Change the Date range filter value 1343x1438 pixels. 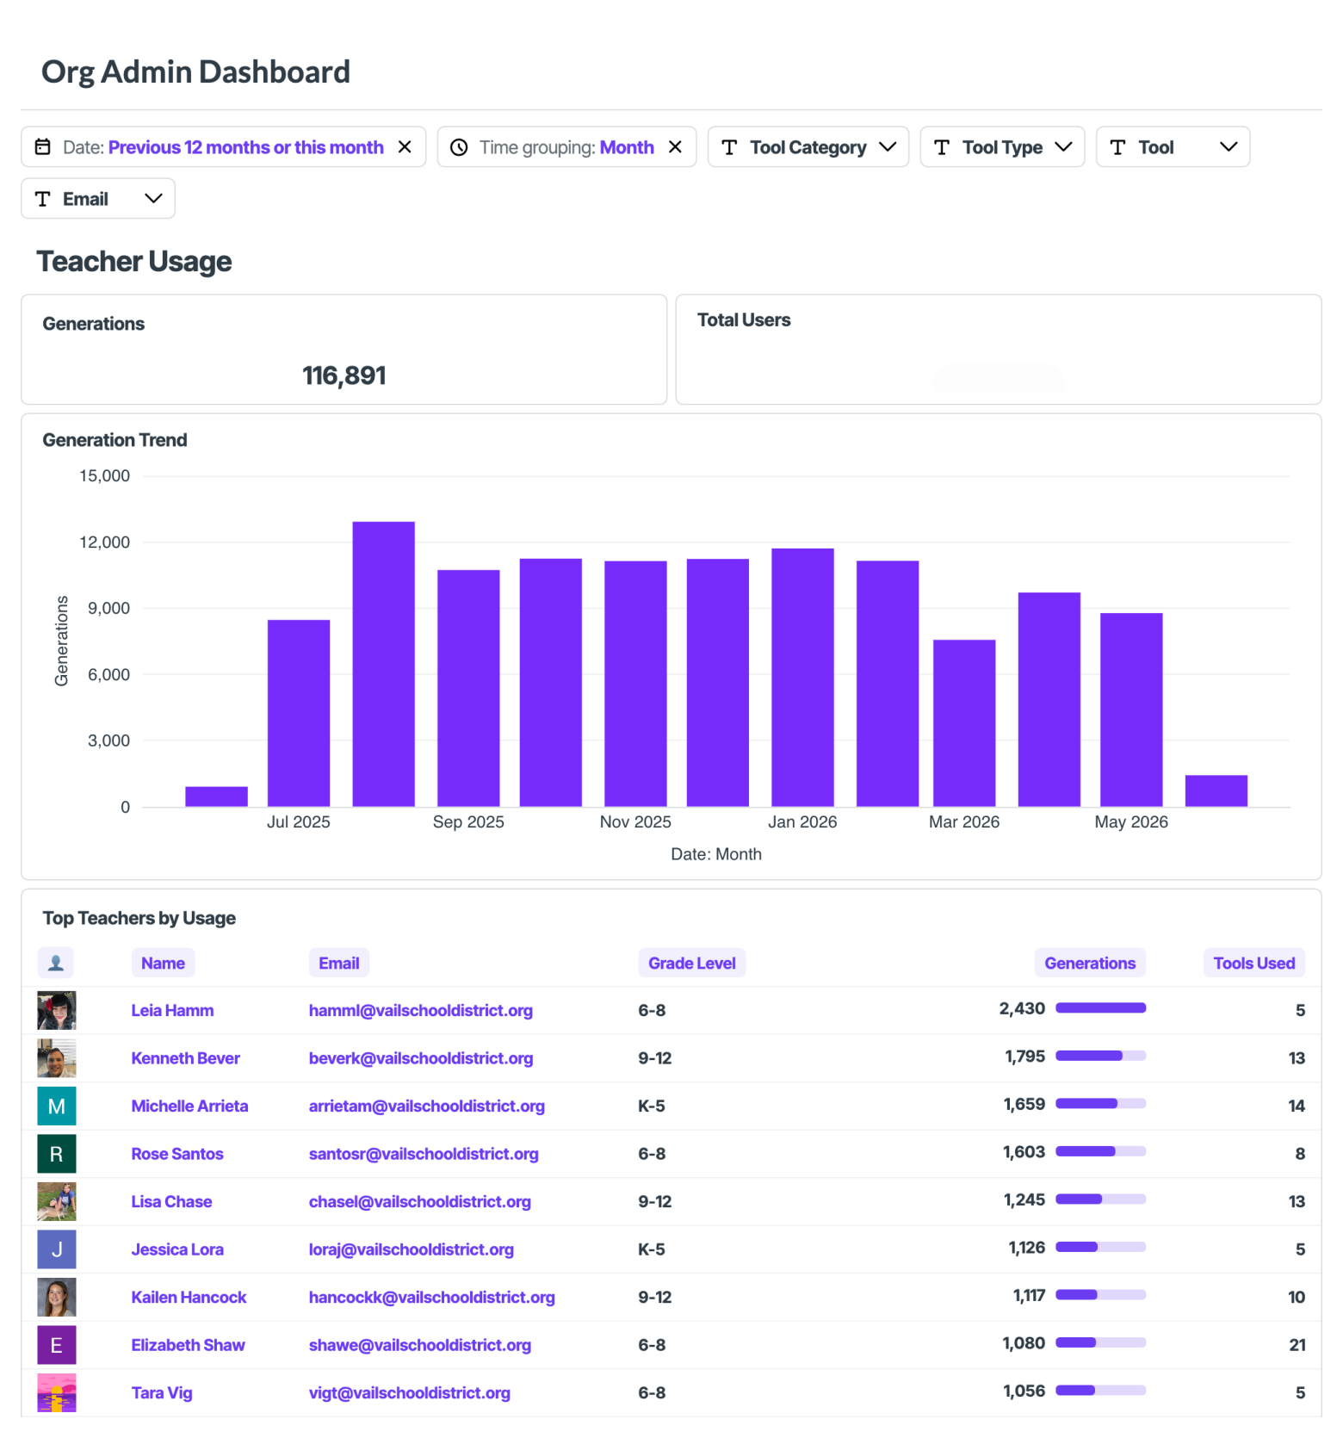pyautogui.click(x=246, y=147)
